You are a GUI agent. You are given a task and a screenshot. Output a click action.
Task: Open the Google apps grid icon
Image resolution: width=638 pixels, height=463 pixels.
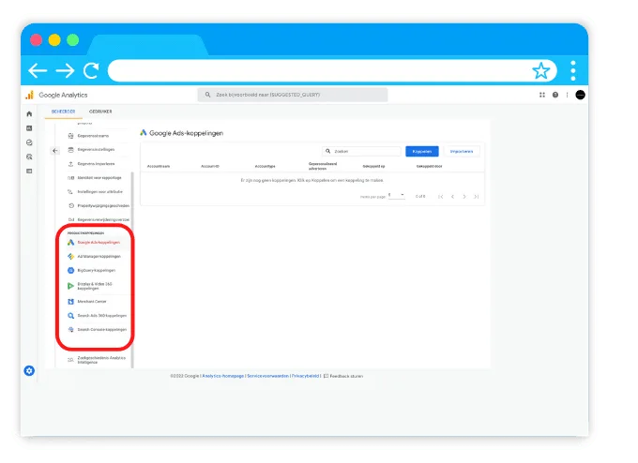click(x=542, y=95)
